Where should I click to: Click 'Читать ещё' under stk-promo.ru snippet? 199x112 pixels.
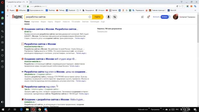(x=81, y=81)
